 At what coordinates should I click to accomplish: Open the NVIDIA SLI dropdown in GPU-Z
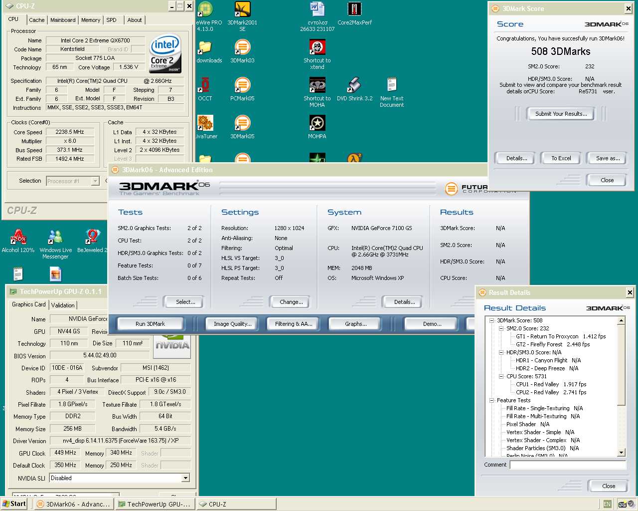tap(185, 478)
